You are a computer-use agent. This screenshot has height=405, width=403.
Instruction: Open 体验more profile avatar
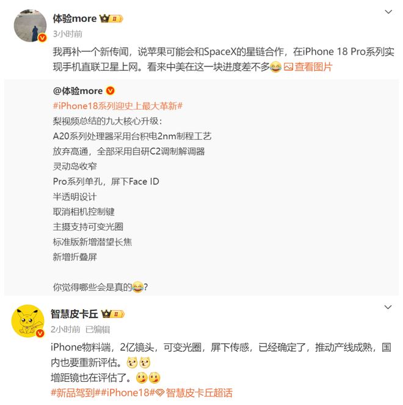point(30,26)
